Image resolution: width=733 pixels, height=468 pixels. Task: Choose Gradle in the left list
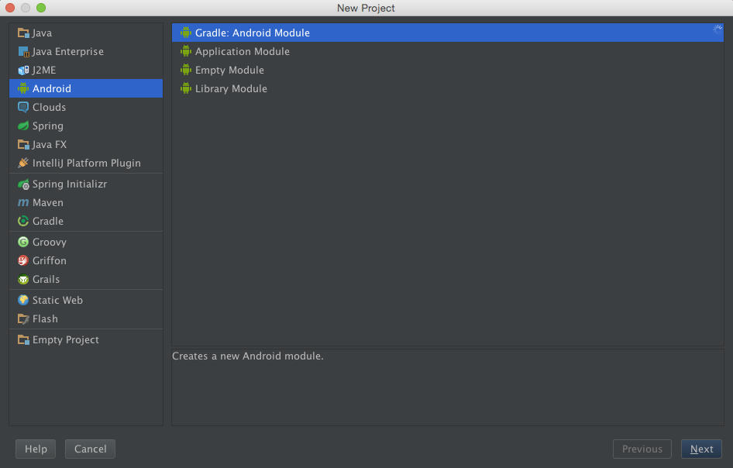point(86,221)
